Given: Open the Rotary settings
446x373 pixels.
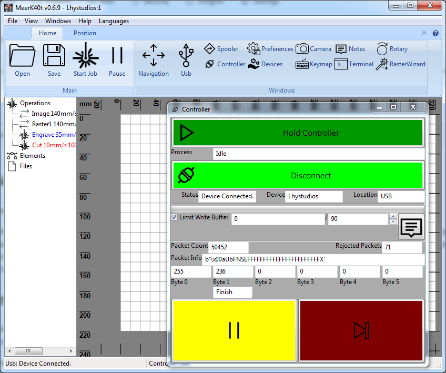Looking at the screenshot, I should (392, 49).
